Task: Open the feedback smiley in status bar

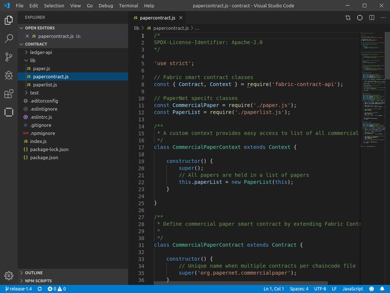Action: click(x=371, y=289)
